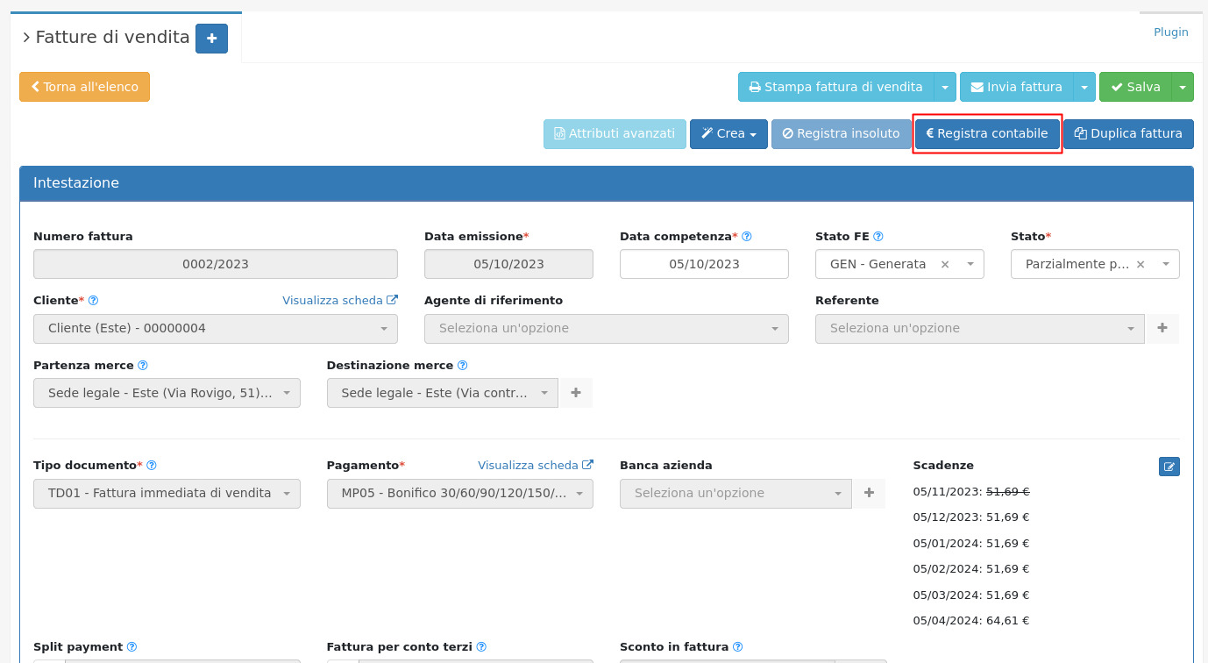Click the plus icon next to Referente
Image resolution: width=1208 pixels, height=663 pixels.
click(1162, 328)
